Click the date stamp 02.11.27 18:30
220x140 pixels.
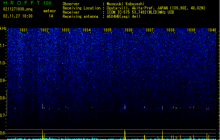click(x=18, y=16)
